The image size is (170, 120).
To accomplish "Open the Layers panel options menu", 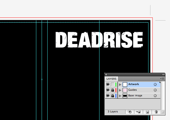I will tap(162, 79).
